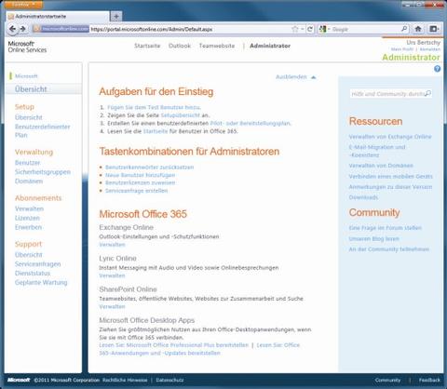447x389 pixels.
Task: Click the Microsoft Online Services logo
Action: coord(27,47)
